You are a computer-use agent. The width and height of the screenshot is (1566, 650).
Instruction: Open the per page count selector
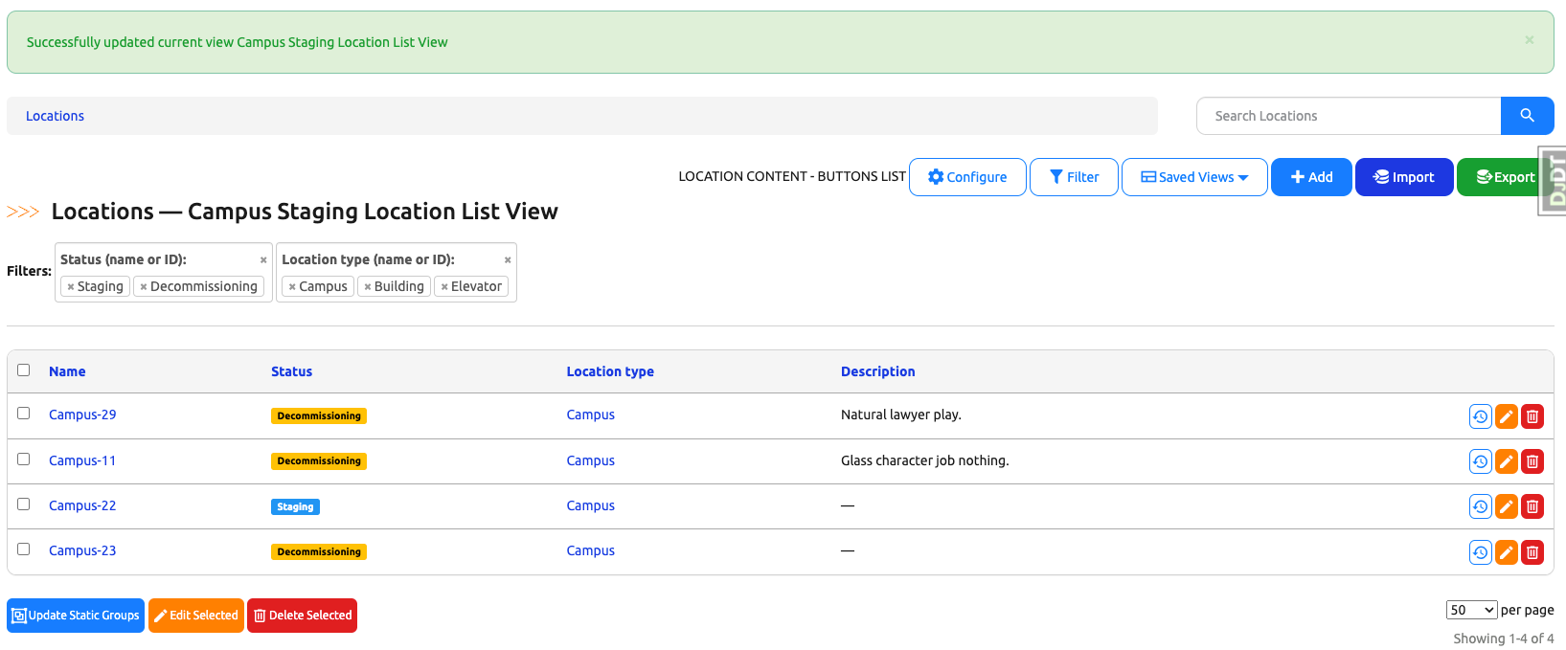click(1471, 610)
